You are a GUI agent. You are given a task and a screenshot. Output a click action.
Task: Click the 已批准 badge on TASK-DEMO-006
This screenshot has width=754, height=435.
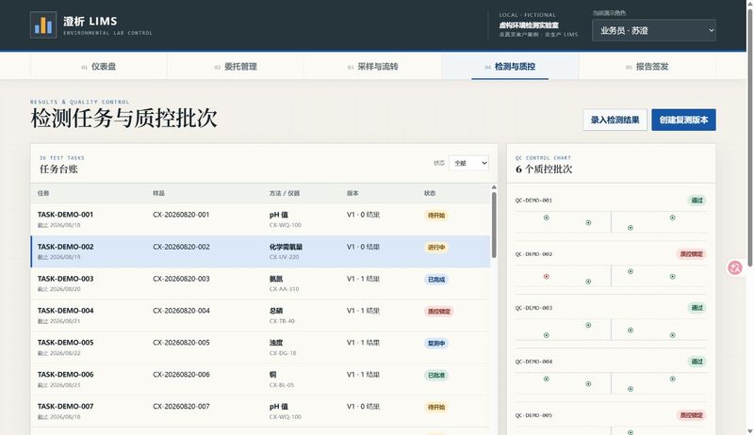tap(436, 376)
